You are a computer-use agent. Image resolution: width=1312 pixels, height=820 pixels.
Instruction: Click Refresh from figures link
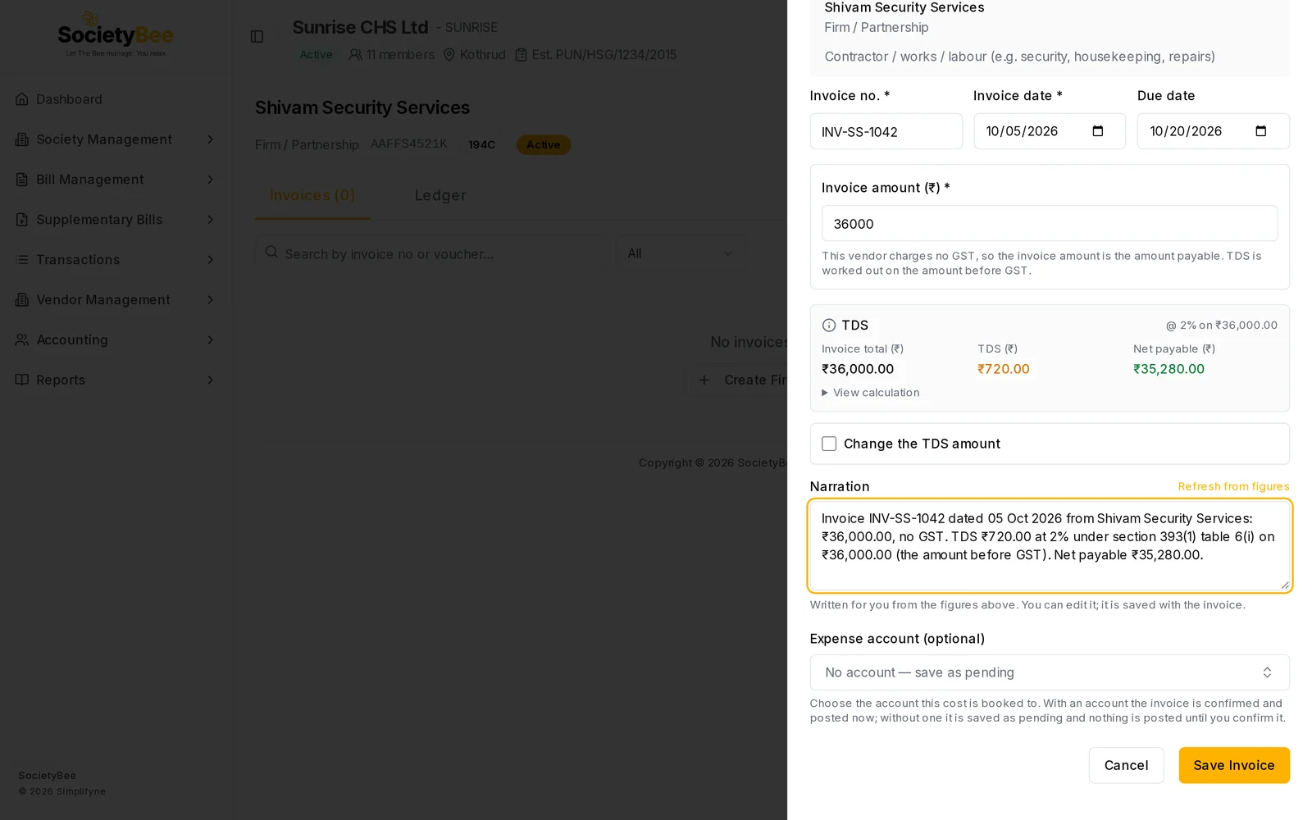click(x=1233, y=487)
